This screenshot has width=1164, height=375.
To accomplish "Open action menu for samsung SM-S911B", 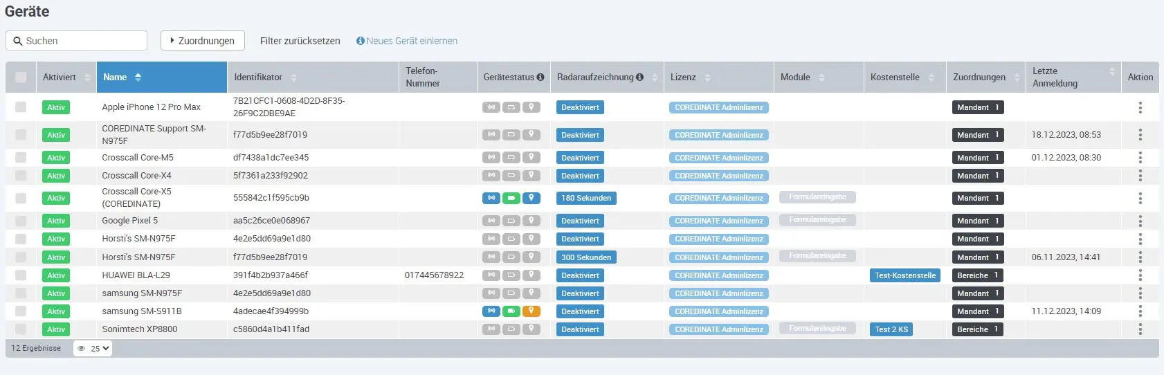I will pos(1140,311).
